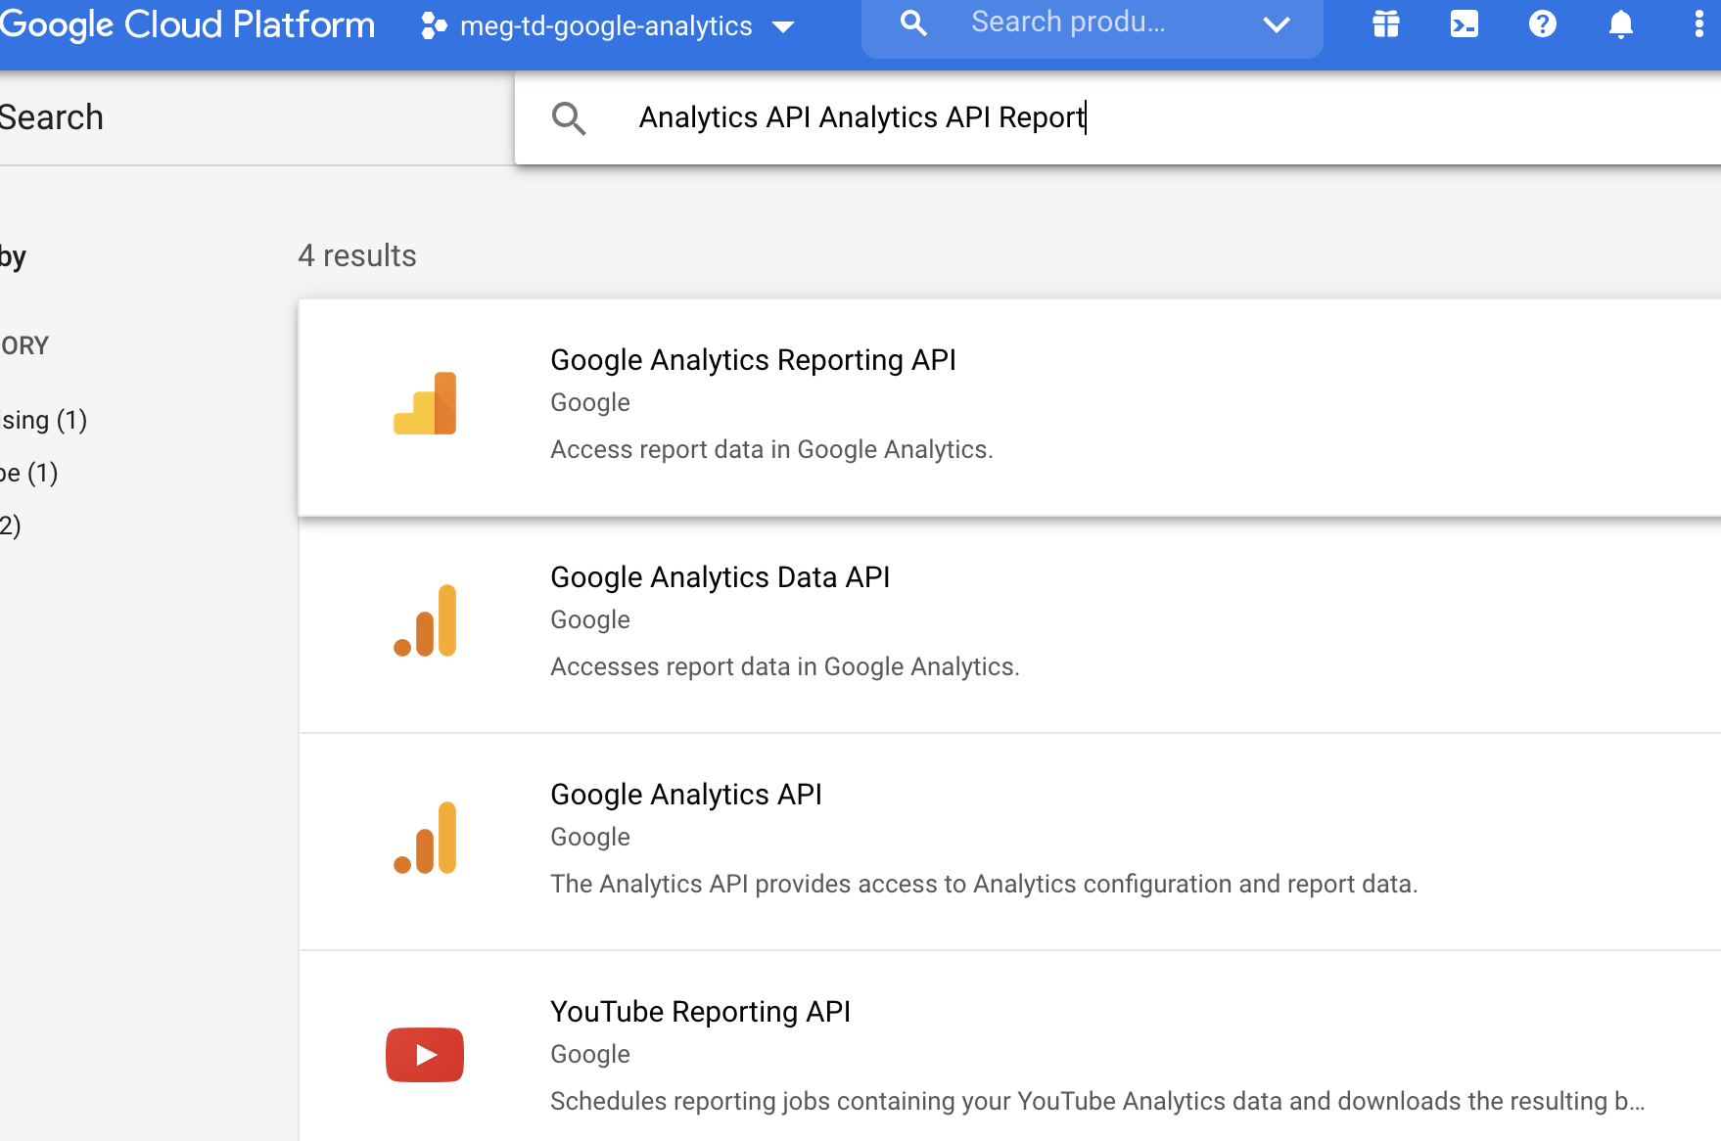The image size is (1721, 1141).
Task: Expand the product search chevron
Action: [1276, 24]
